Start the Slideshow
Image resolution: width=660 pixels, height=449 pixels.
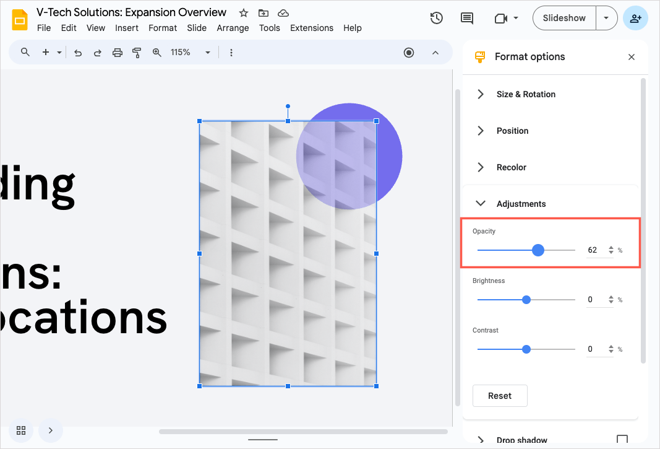tap(564, 18)
